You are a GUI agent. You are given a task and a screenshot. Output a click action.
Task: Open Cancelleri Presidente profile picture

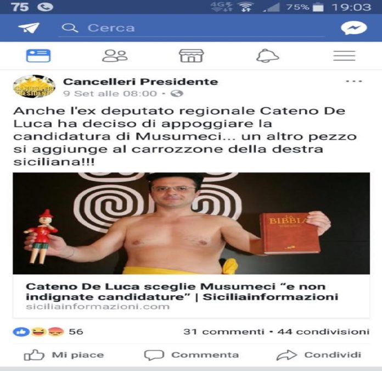[34, 86]
